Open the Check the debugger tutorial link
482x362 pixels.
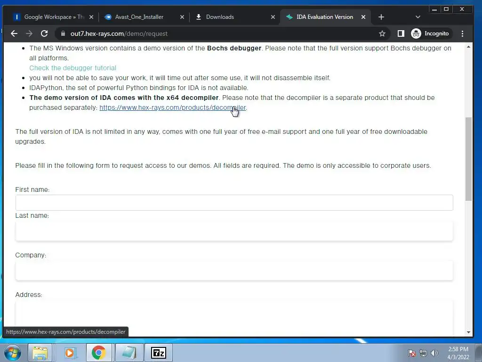point(72,68)
